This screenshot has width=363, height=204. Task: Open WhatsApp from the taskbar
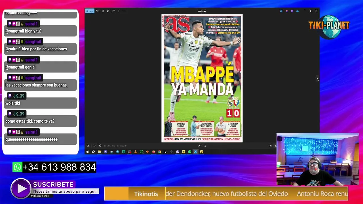pos(142,152)
